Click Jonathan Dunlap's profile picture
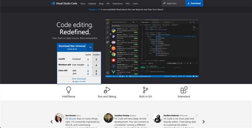252x128 pixels. tap(108, 118)
